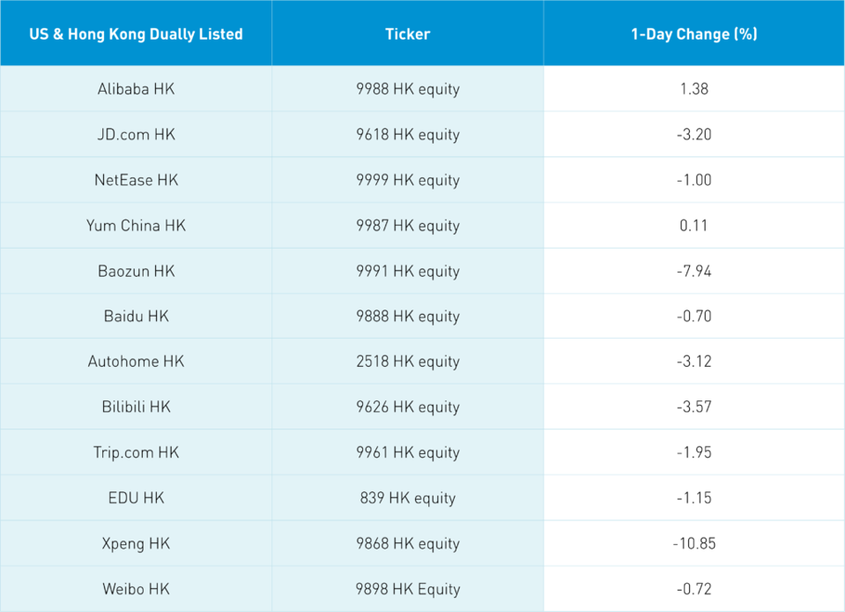Click ticker '9888 HK equity' for Baidu
The width and height of the screenshot is (845, 612).
click(407, 317)
